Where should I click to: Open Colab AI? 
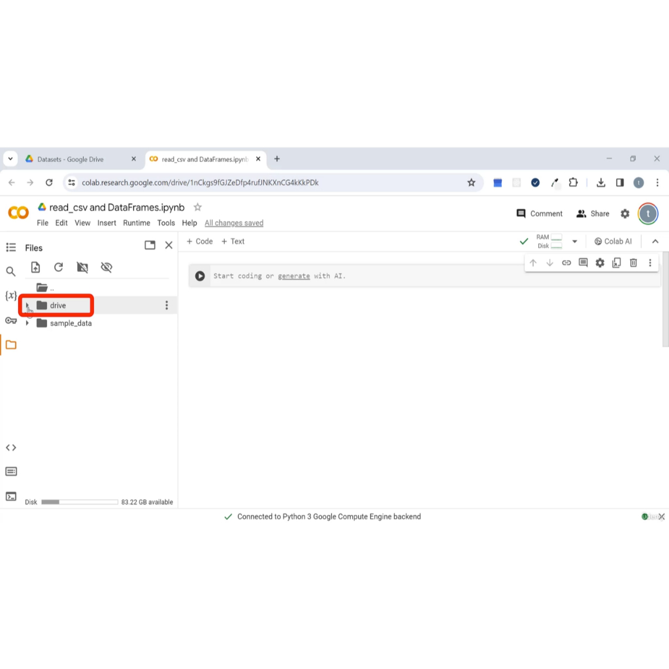pyautogui.click(x=613, y=242)
